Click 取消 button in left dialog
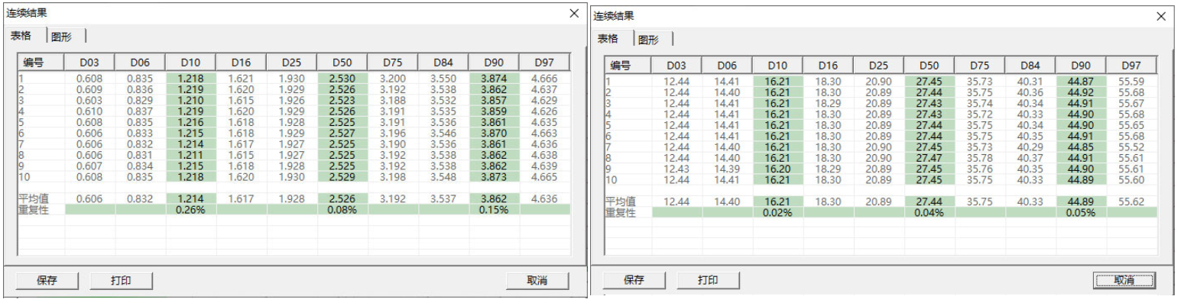The width and height of the screenshot is (1181, 306). 537,280
